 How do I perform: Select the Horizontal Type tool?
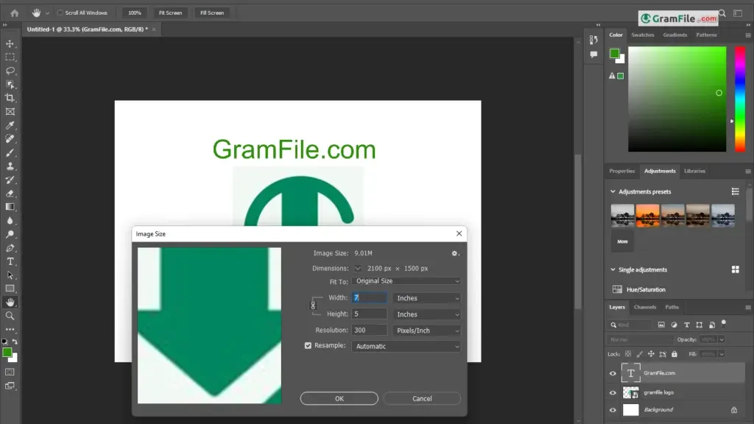coord(10,261)
